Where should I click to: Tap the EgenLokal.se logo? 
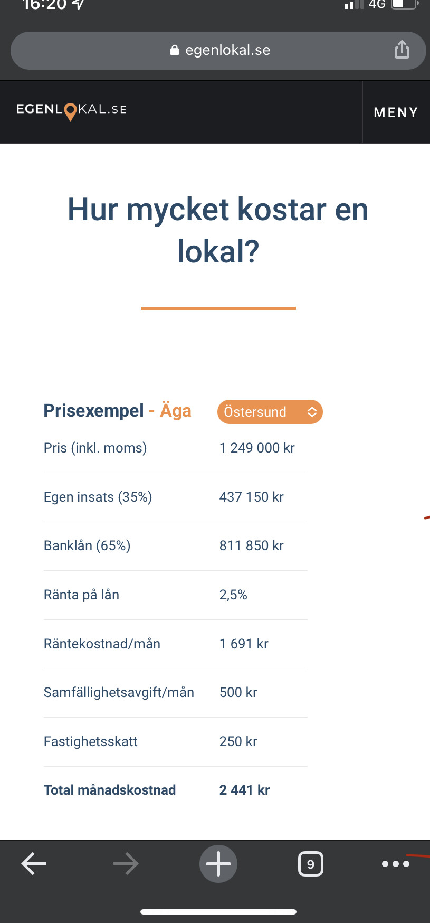click(x=71, y=110)
